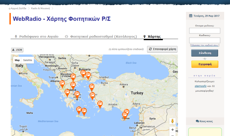230x136 pixels.
Task: Click the radio marker west of Antalya
Action: 100,104
